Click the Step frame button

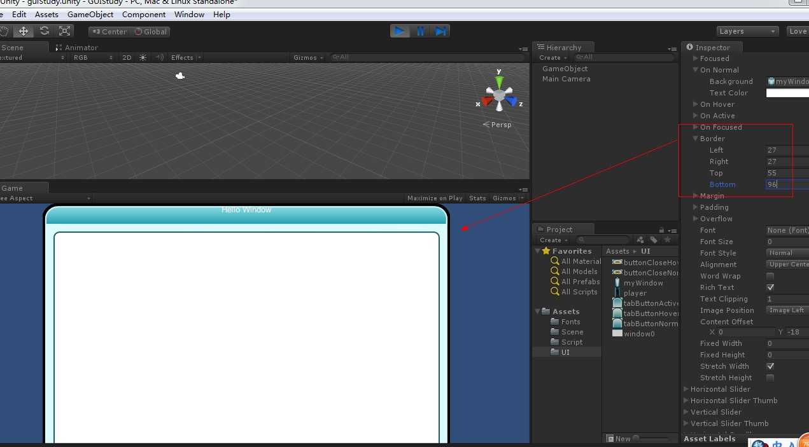point(440,31)
